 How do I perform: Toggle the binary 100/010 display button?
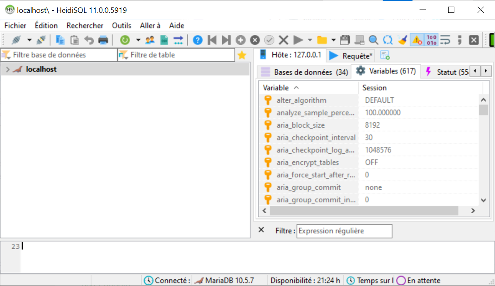[x=431, y=40]
